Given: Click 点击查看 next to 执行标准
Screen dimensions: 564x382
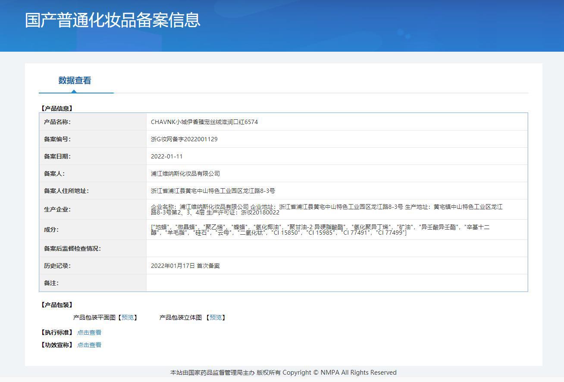Looking at the screenshot, I should [89, 332].
